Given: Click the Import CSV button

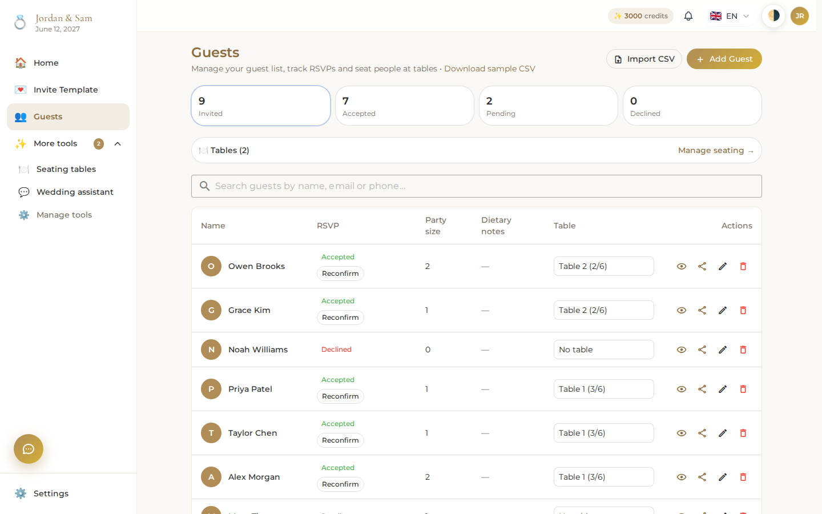Looking at the screenshot, I should click(x=644, y=59).
